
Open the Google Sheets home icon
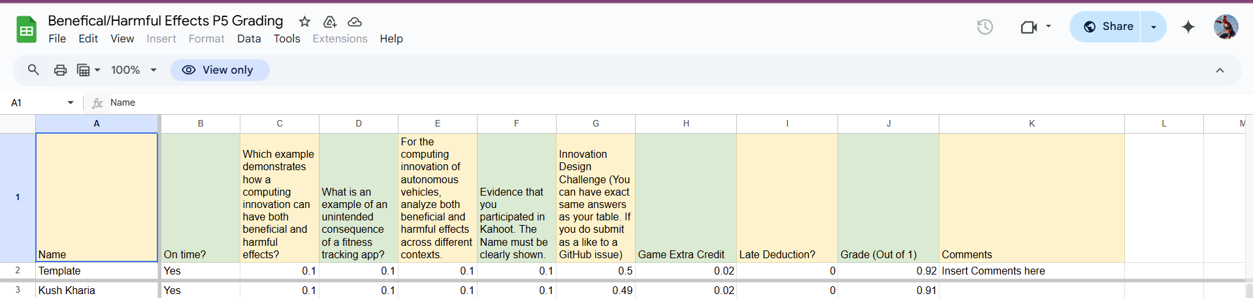pyautogui.click(x=26, y=29)
